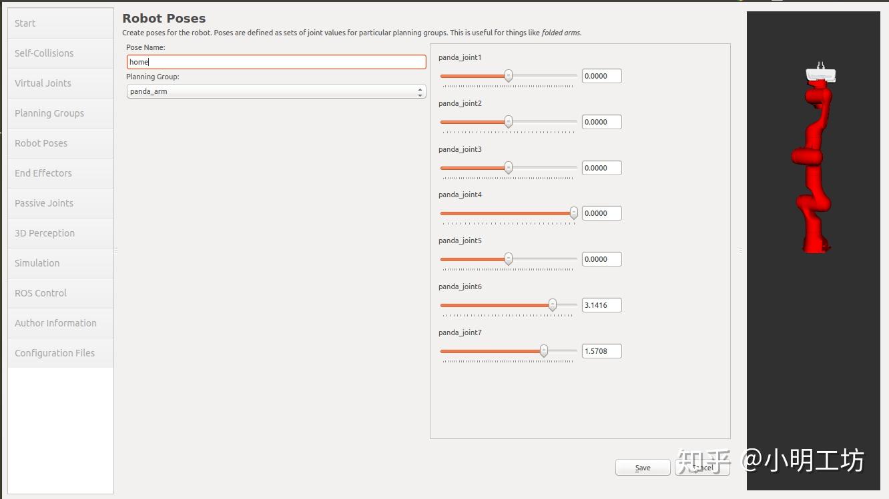Open the Start setup step
Screen dimensions: 889x499
[60, 23]
